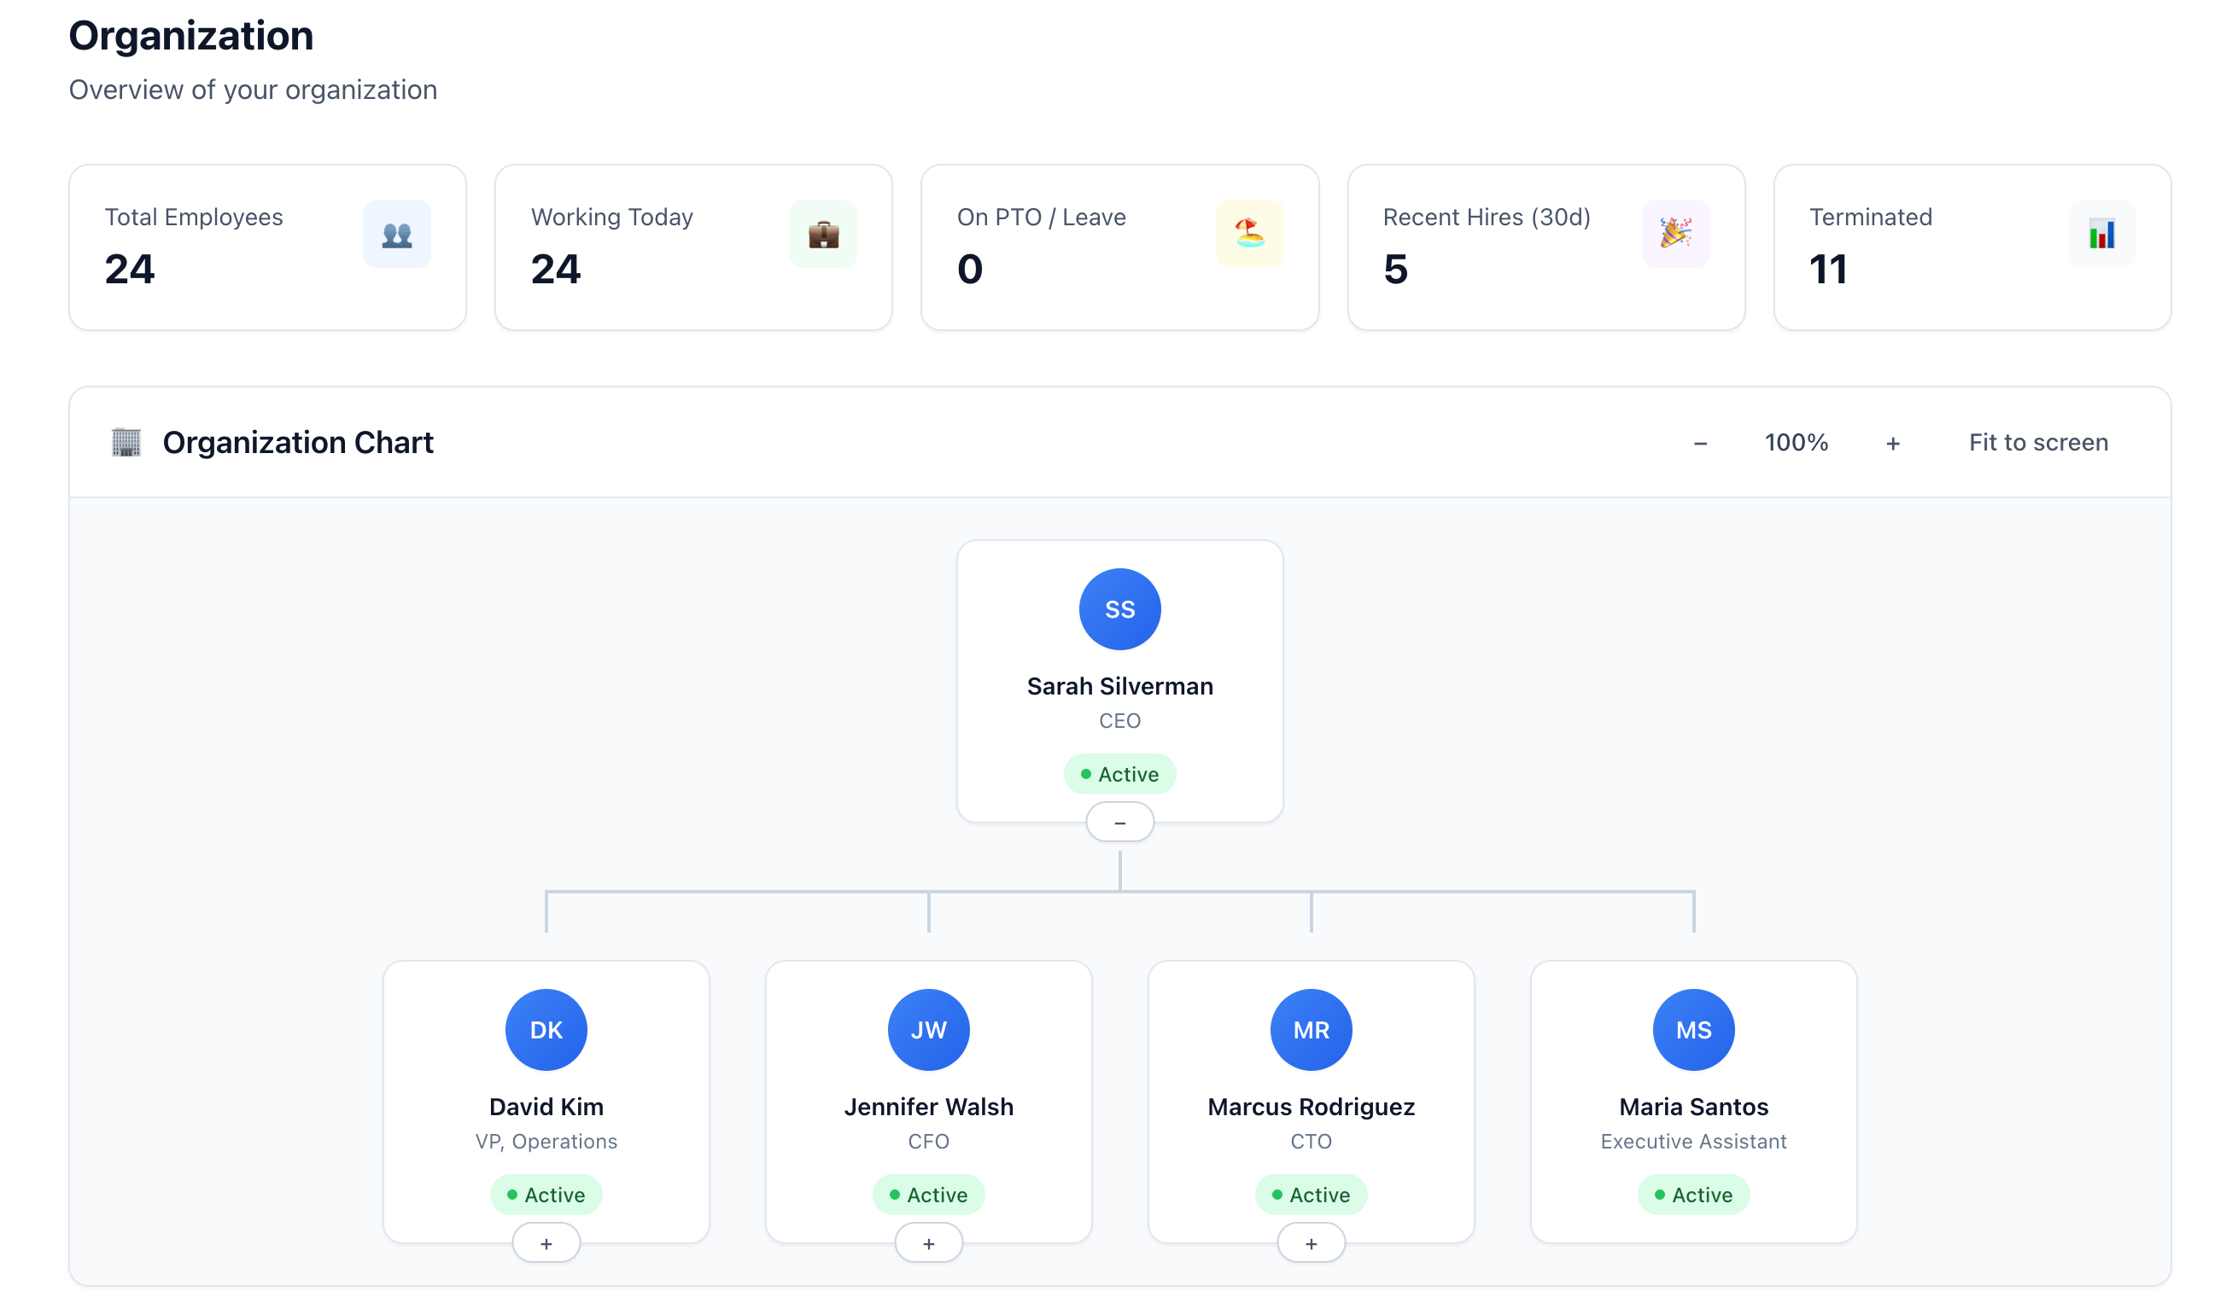The height and width of the screenshot is (1314, 2232).
Task: Zoom in the organization chart
Action: pyautogui.click(x=1892, y=443)
